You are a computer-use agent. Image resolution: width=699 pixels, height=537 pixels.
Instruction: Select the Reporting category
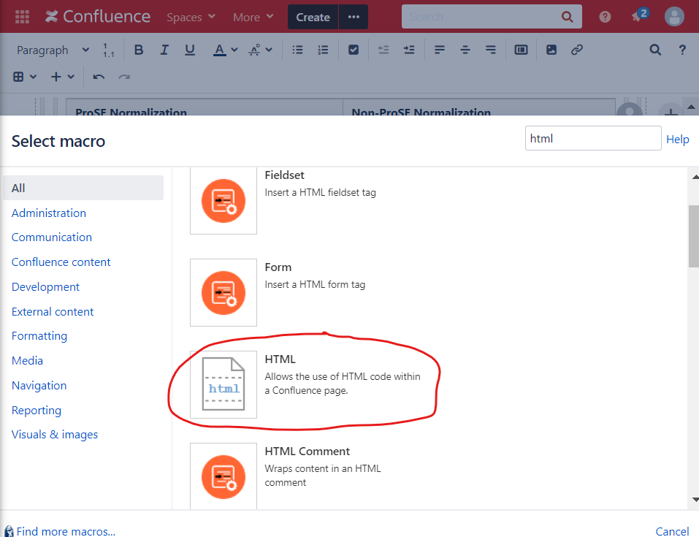pyautogui.click(x=37, y=411)
